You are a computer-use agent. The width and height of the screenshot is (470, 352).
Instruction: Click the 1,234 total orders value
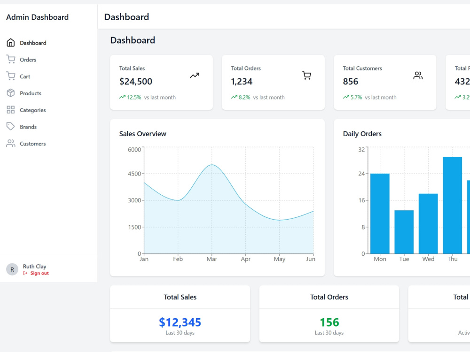(x=242, y=81)
